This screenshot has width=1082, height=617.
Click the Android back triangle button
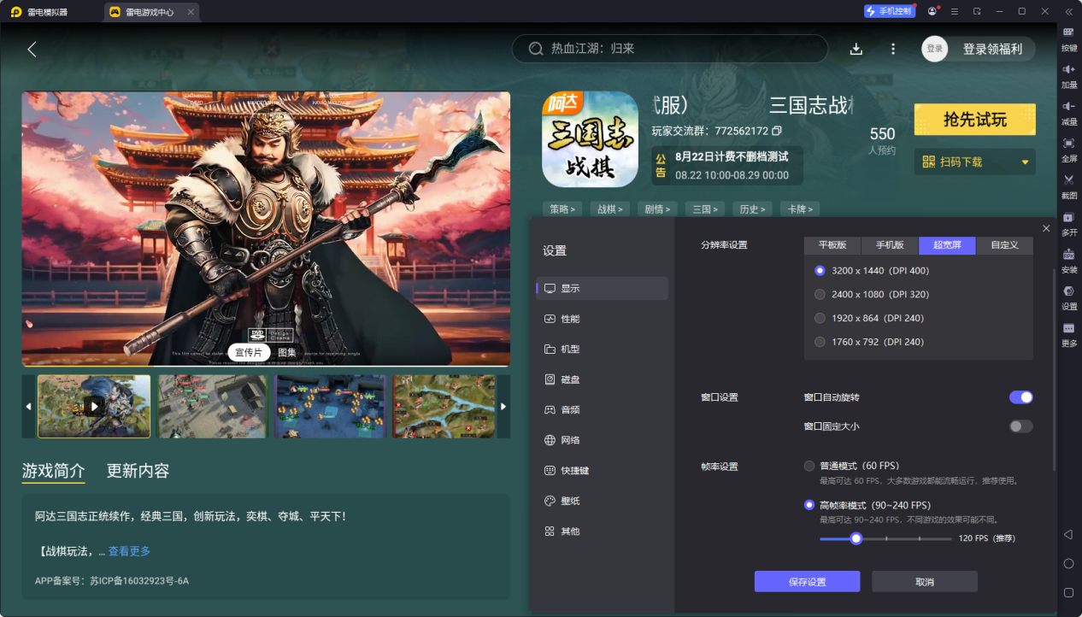point(1068,534)
